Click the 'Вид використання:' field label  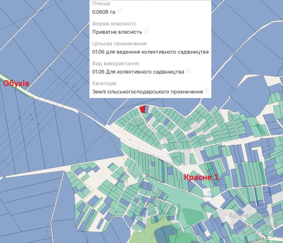[x=116, y=64]
